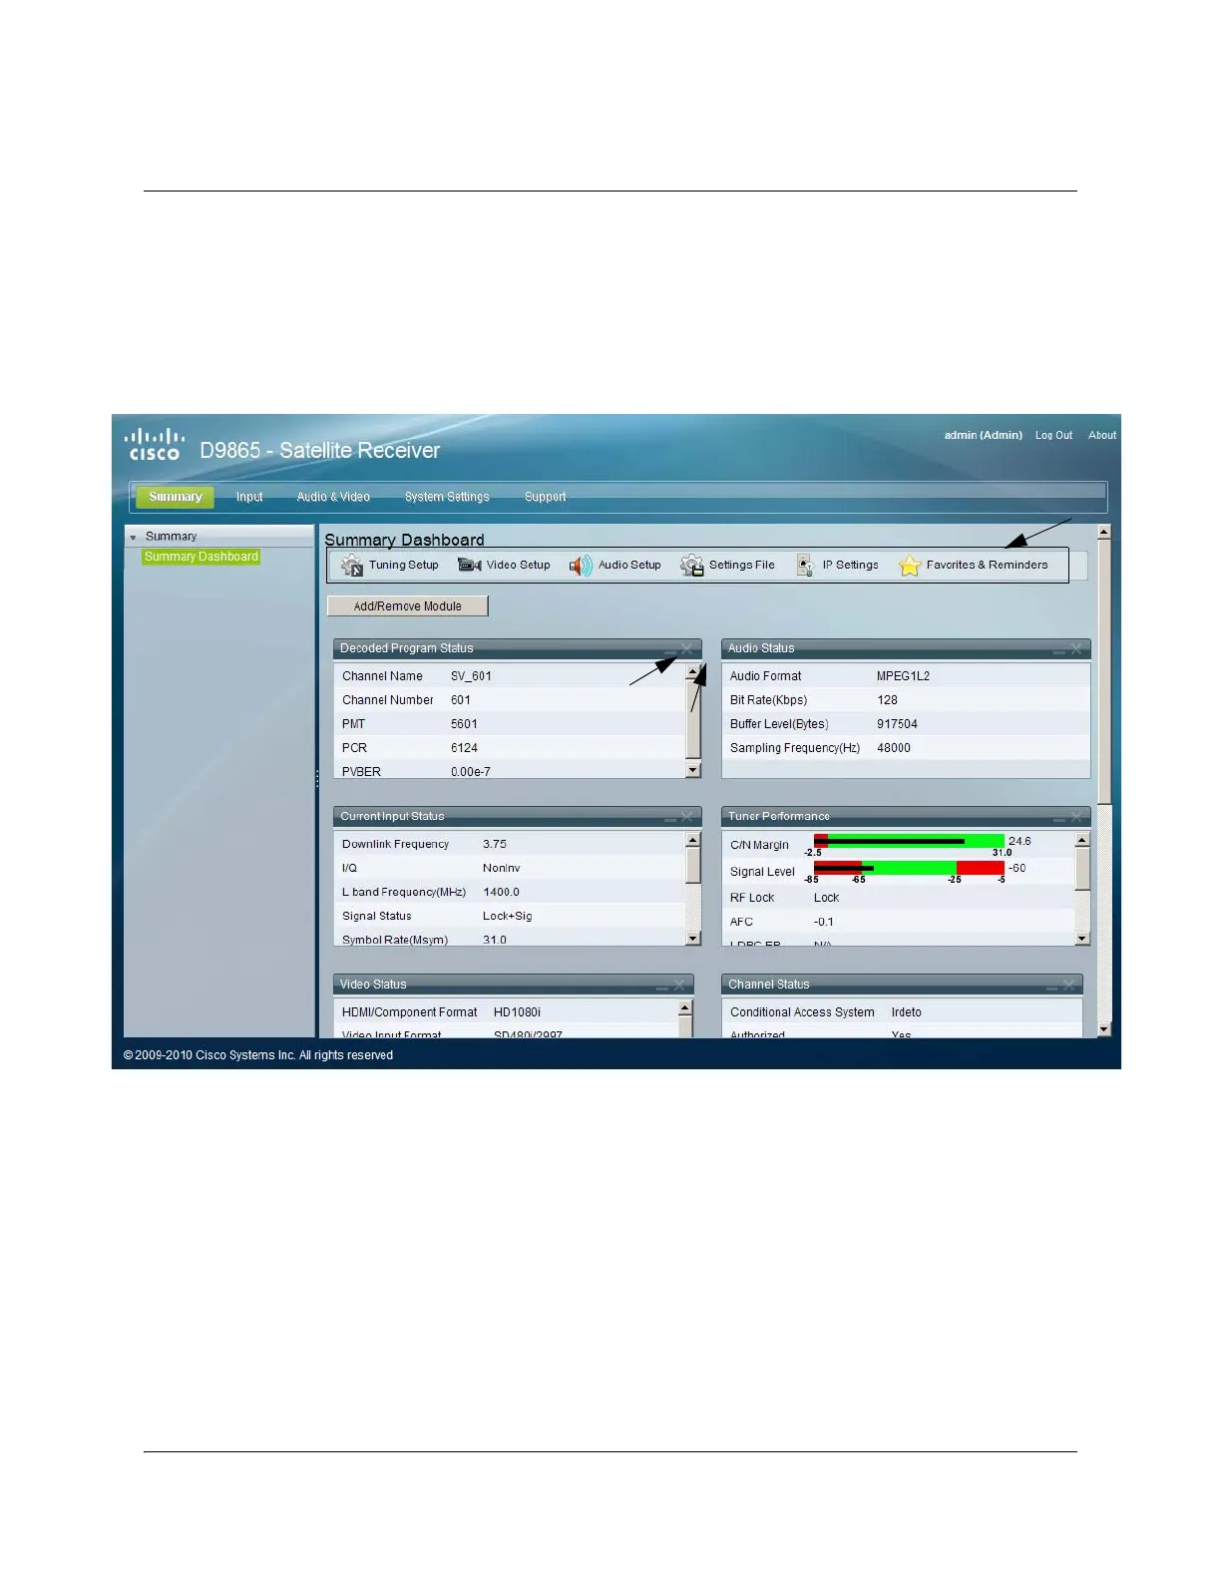Image resolution: width=1221 pixels, height=1580 pixels.
Task: Select Buffer Level value 917504
Action: pos(897,724)
